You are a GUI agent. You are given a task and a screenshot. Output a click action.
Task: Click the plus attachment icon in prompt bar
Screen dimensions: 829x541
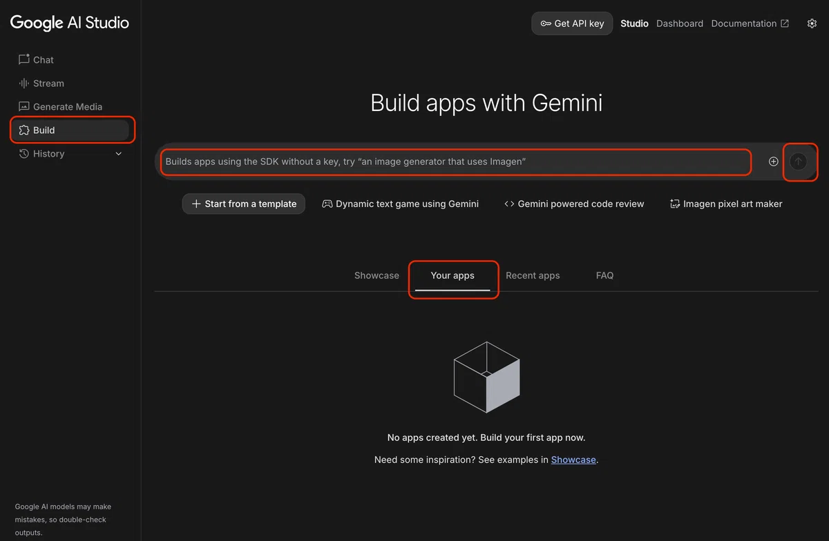tap(773, 161)
